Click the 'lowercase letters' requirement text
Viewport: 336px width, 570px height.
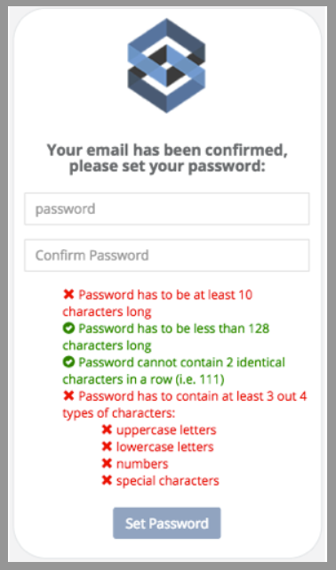[164, 447]
